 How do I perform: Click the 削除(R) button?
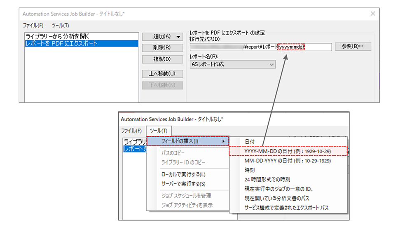coord(162,47)
